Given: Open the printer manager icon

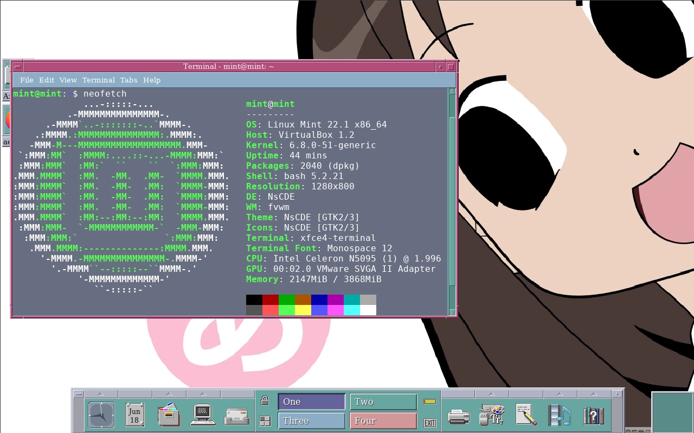Looking at the screenshot, I should pos(458,416).
